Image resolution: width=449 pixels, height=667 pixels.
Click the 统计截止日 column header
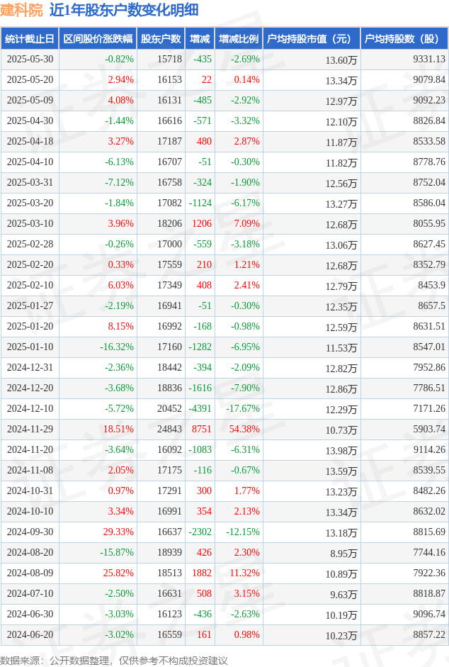pos(30,39)
